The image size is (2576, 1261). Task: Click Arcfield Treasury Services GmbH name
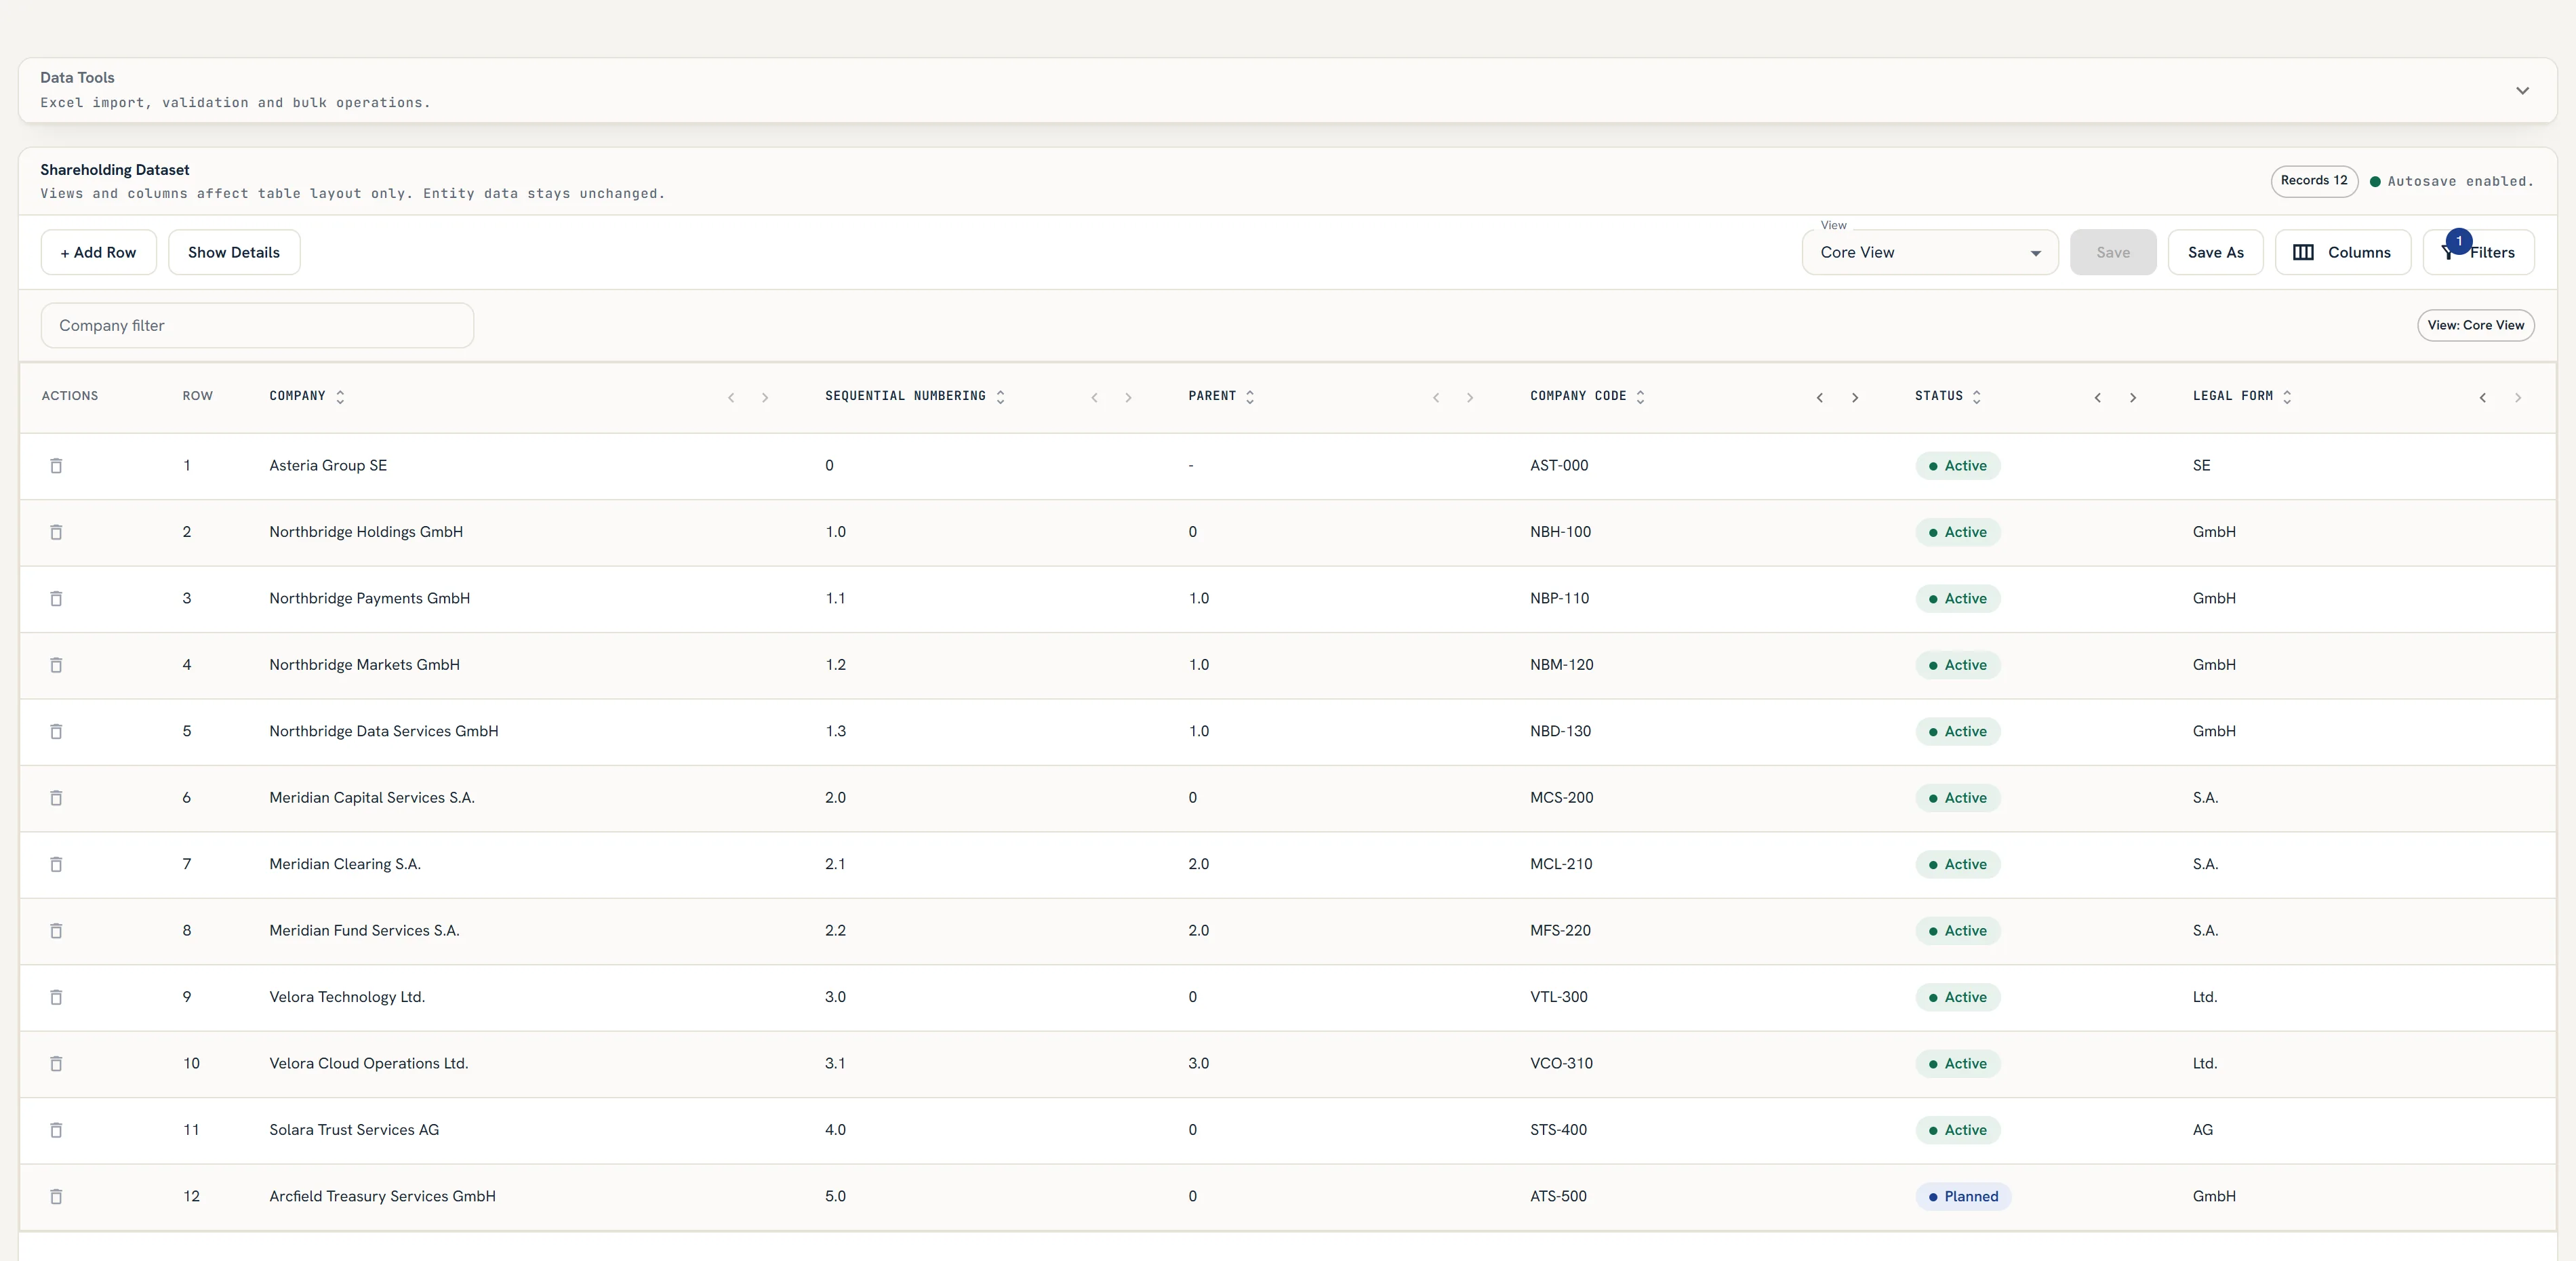tap(382, 1197)
